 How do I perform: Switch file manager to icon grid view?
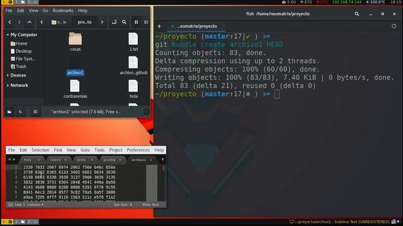136,22
